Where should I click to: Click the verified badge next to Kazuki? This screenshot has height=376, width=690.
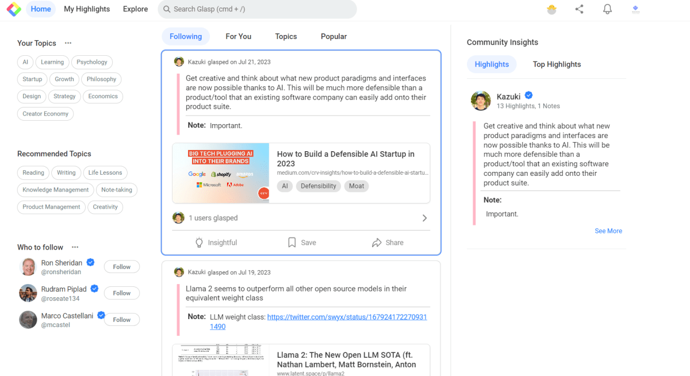coord(528,96)
